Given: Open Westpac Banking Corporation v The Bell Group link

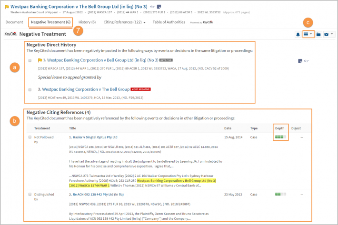Looking at the screenshot, I should (x=86, y=89).
